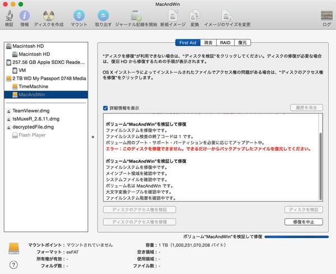Click the ボリューム名は MacAndWin です log line

coord(139,186)
